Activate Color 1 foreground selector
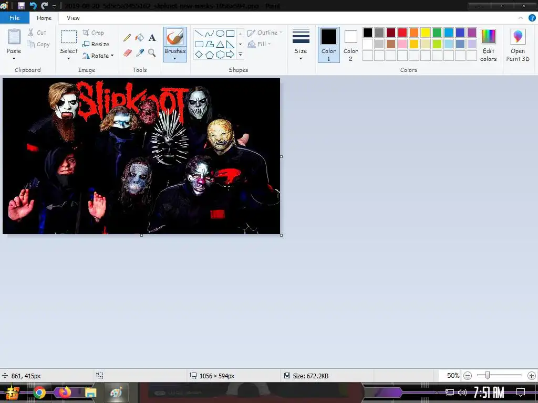Viewport: 538px width, 403px height. (329, 45)
